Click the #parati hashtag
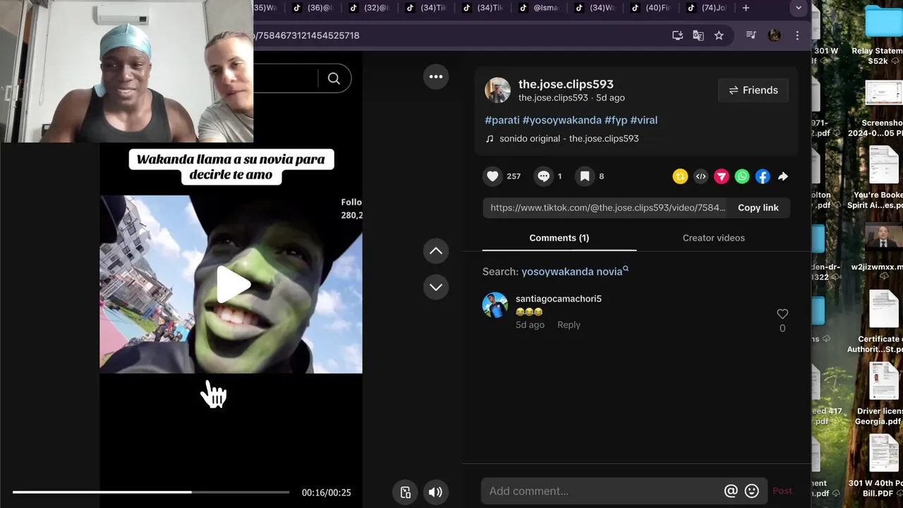 502,120
